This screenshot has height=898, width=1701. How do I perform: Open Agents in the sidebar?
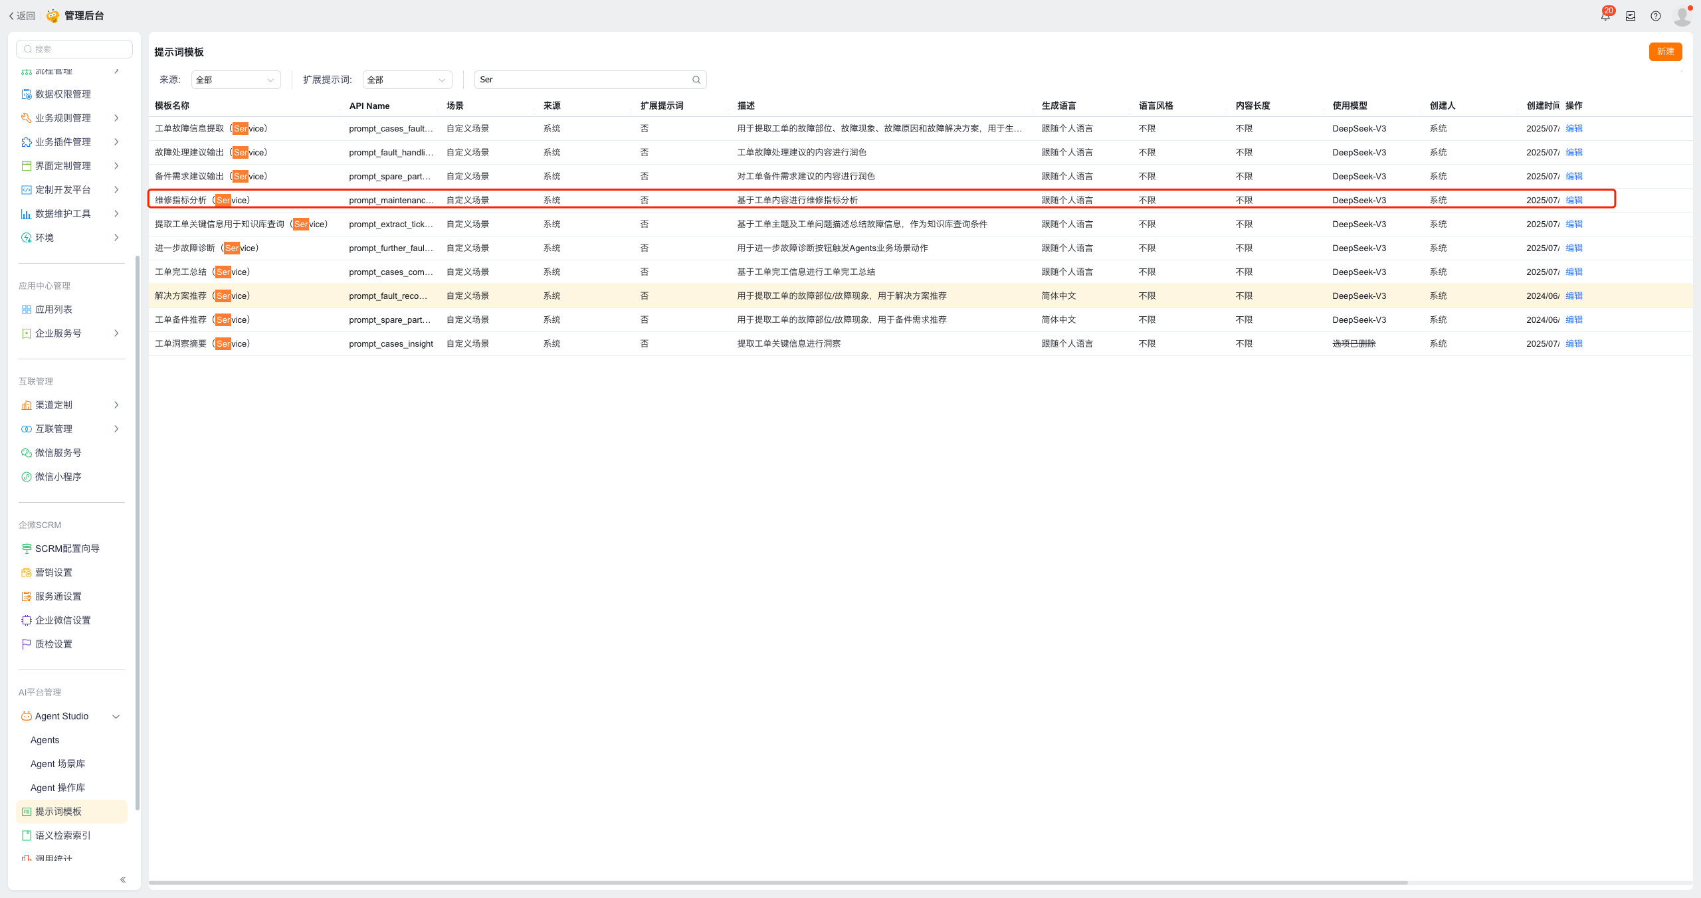click(45, 740)
